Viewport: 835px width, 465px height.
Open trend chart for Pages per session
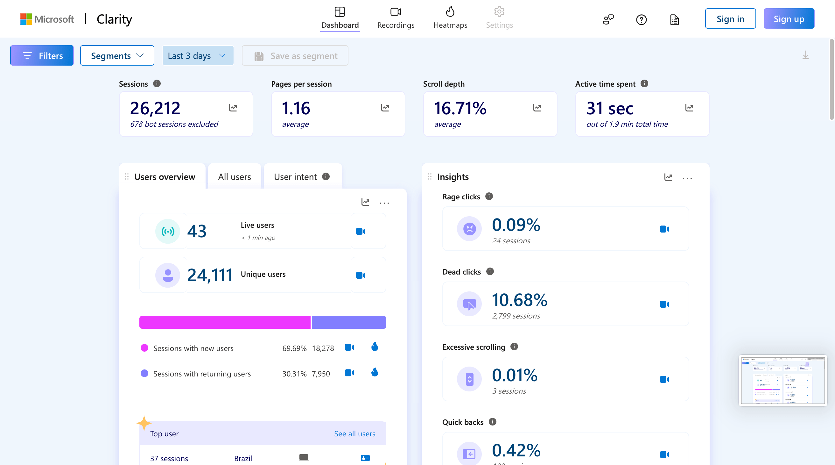385,108
